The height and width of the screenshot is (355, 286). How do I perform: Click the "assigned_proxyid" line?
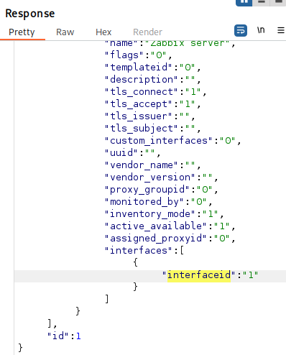point(170,239)
